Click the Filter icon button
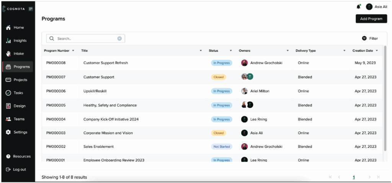This screenshot has width=392, height=183. (364, 38)
